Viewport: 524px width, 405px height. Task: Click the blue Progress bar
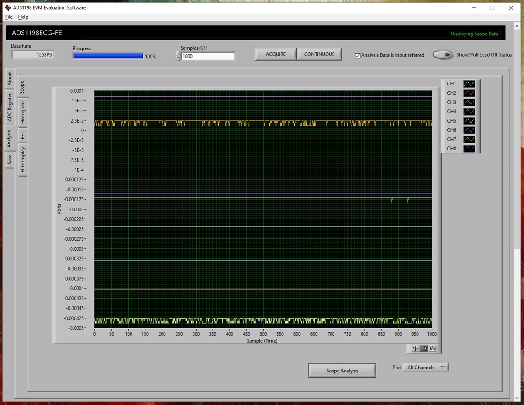[108, 56]
